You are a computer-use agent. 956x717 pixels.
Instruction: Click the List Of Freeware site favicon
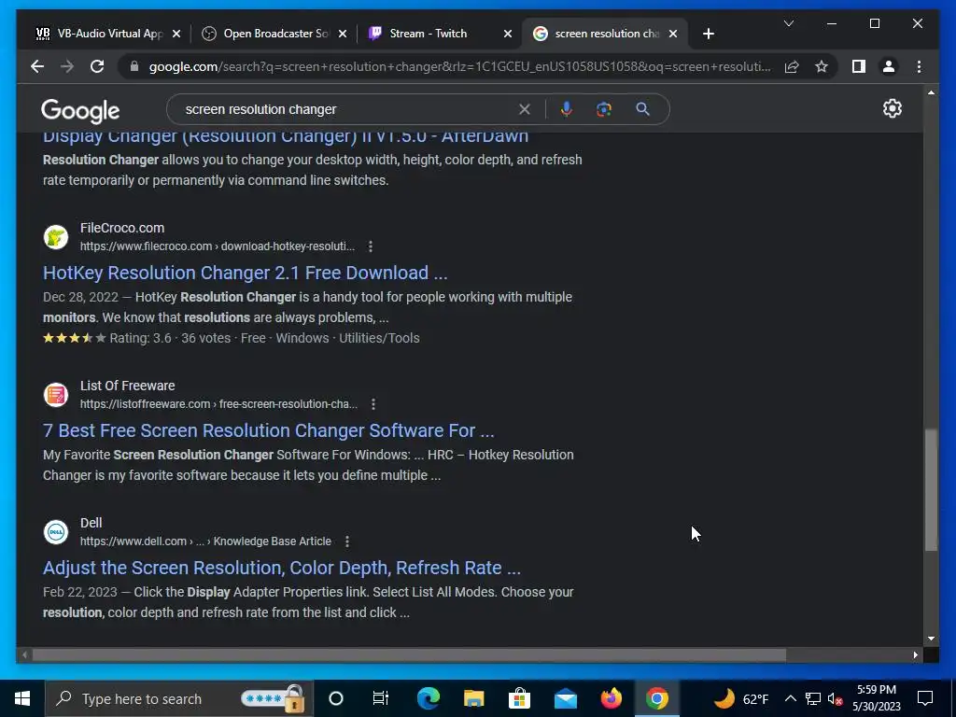pyautogui.click(x=55, y=395)
